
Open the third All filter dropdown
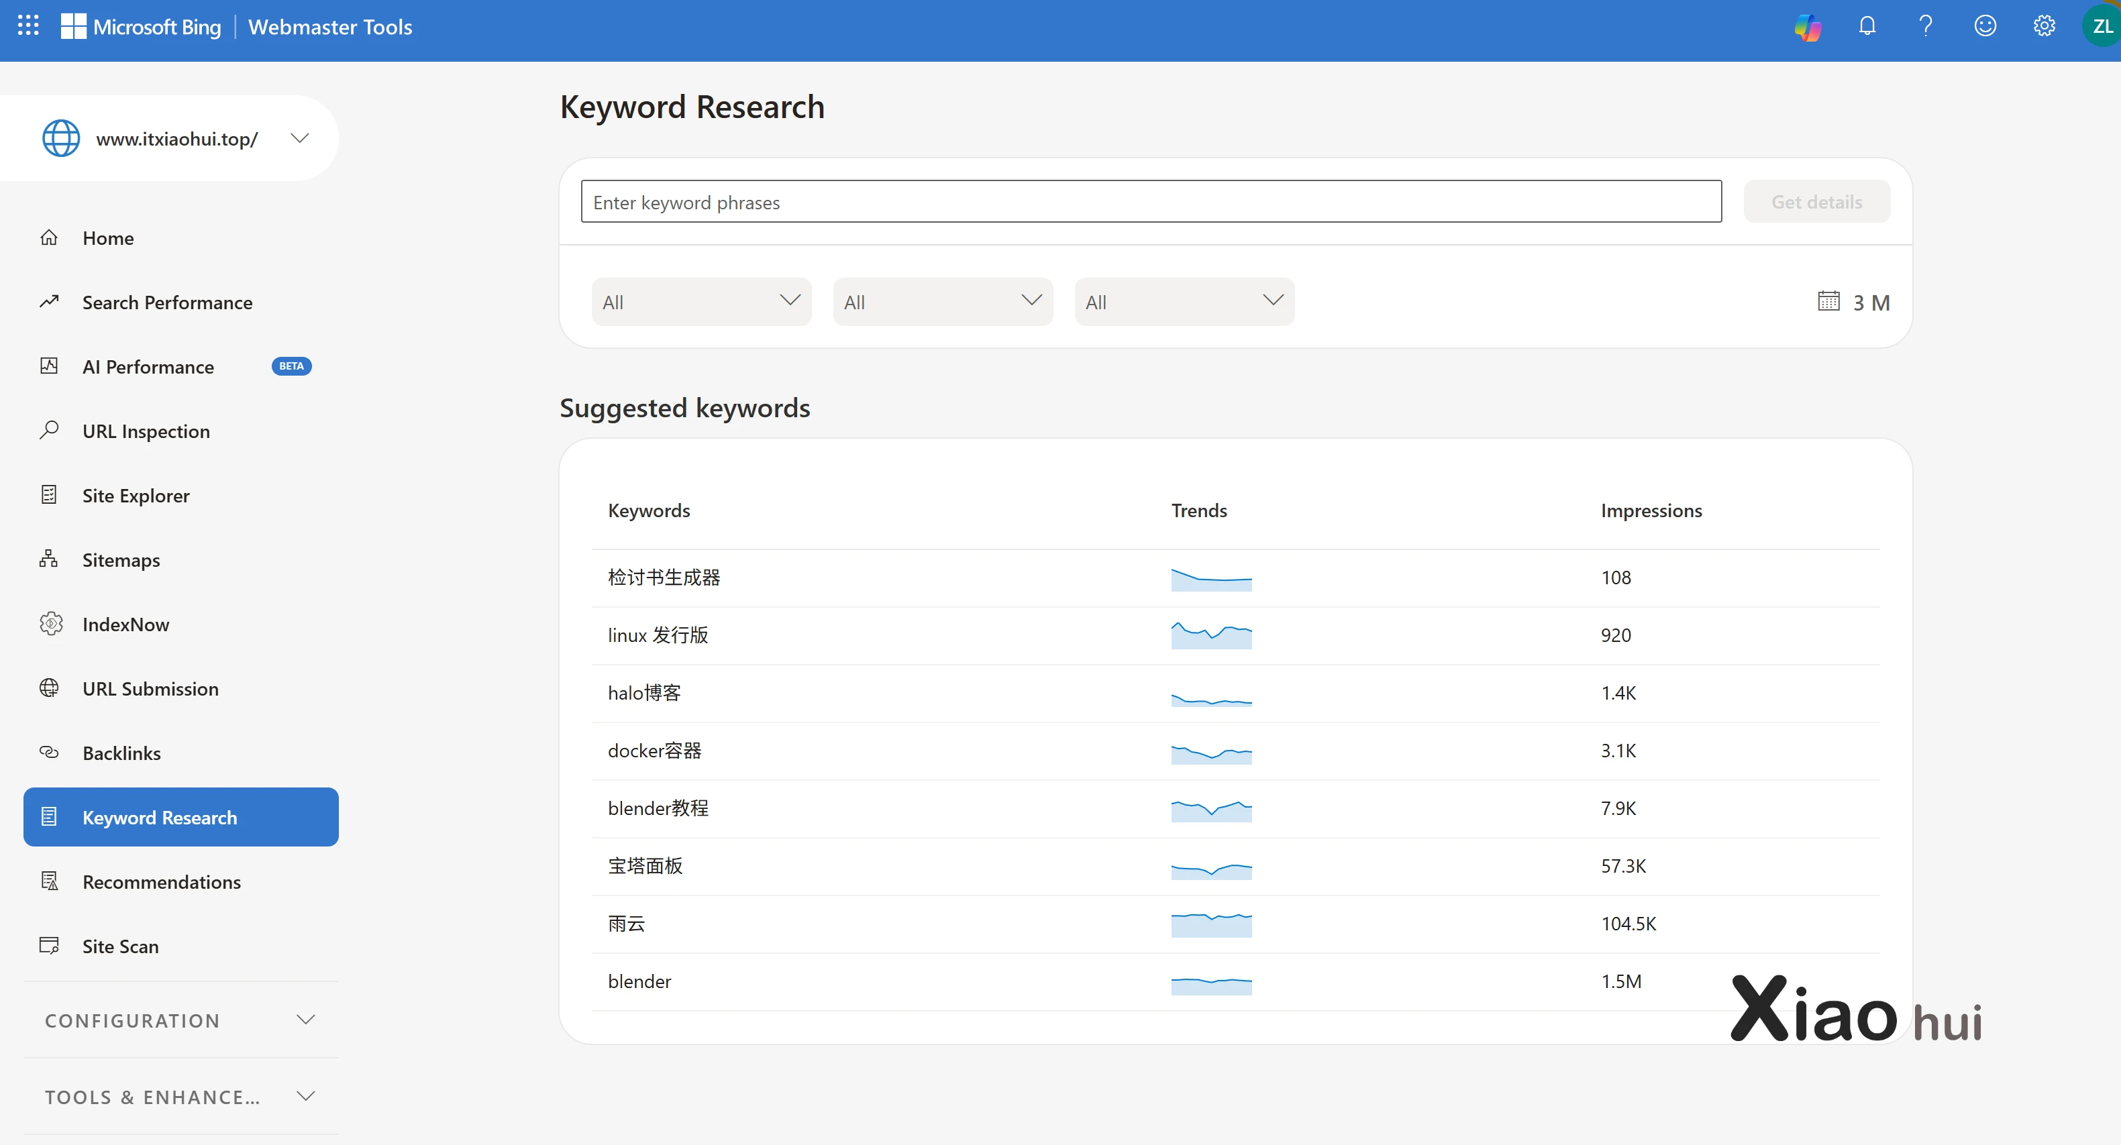(1183, 301)
